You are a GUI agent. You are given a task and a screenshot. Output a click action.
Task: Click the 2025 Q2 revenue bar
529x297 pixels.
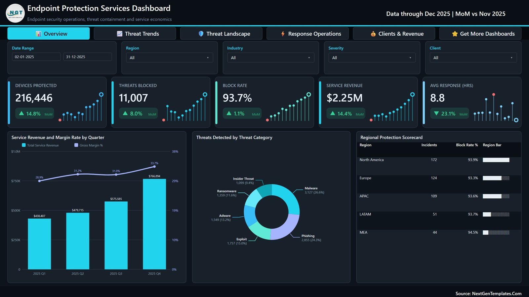78,241
